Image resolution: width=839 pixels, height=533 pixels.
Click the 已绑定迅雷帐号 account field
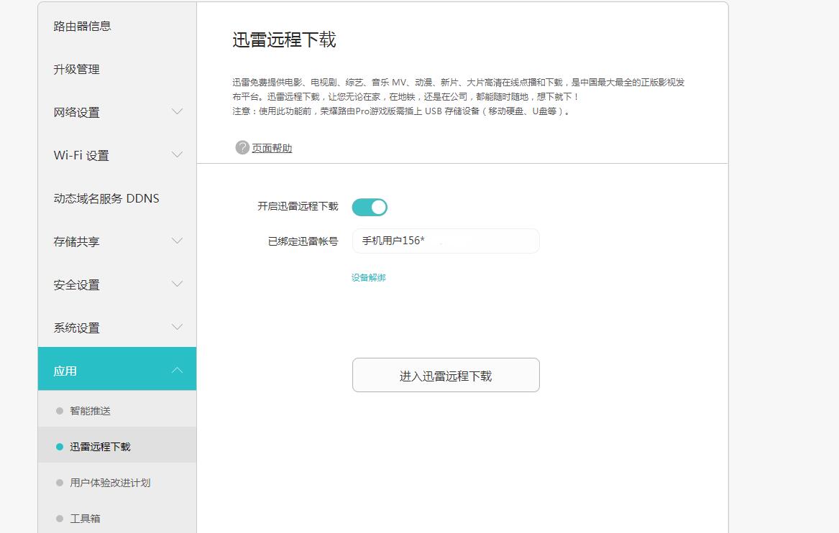click(446, 241)
